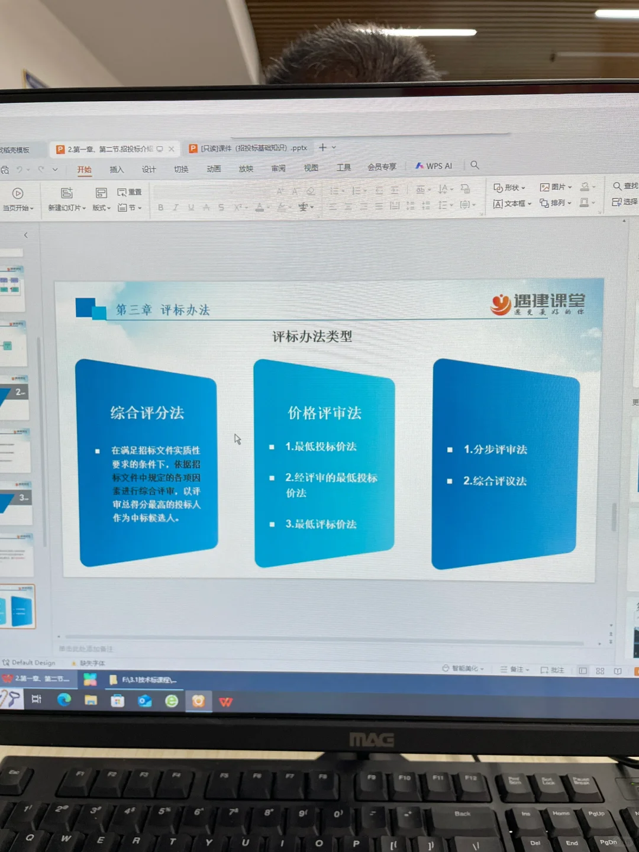The image size is (639, 852).
Task: Add a comment using 批注
Action: (x=551, y=669)
